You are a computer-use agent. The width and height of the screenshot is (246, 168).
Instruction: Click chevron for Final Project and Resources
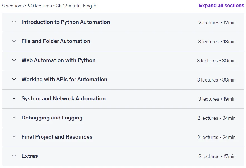[x=14, y=137]
